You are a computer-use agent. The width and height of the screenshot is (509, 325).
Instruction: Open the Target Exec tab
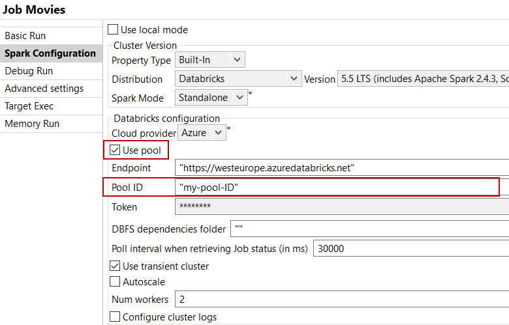(x=29, y=106)
